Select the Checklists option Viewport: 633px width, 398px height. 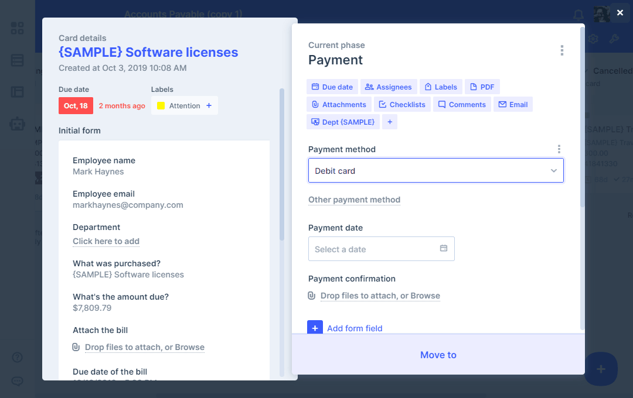pyautogui.click(x=402, y=105)
